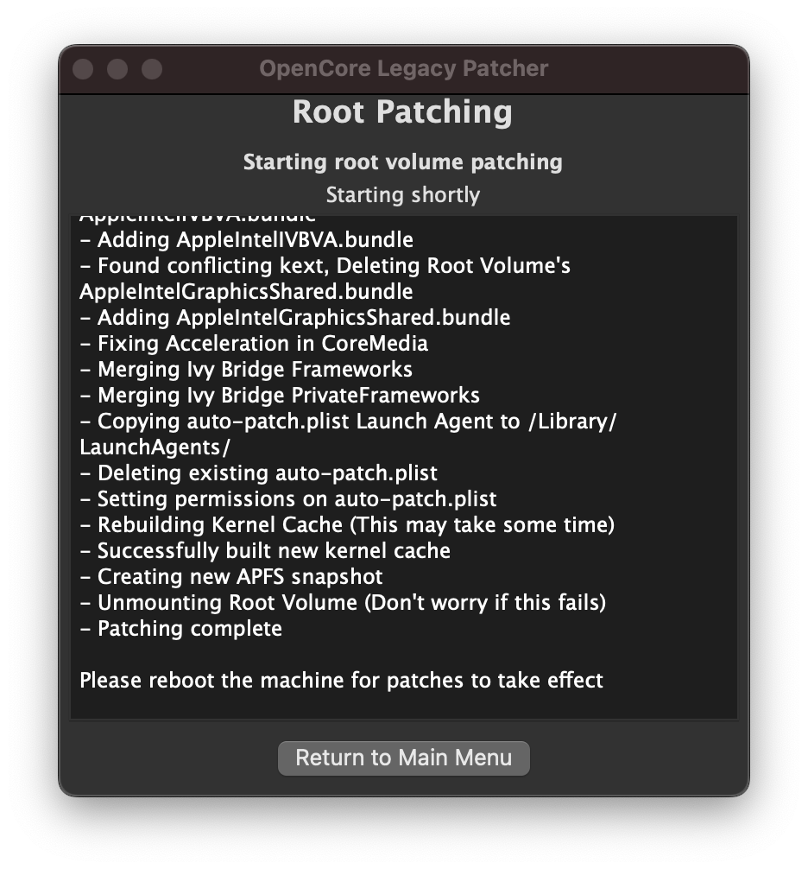Click the Root Patching heading

(x=402, y=112)
